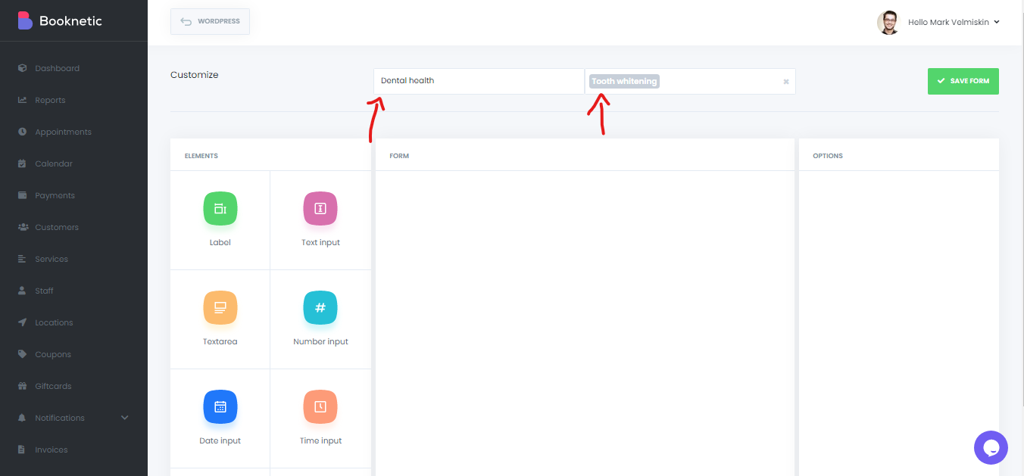Click the Services list icon
The width and height of the screenshot is (1024, 476).
[22, 259]
